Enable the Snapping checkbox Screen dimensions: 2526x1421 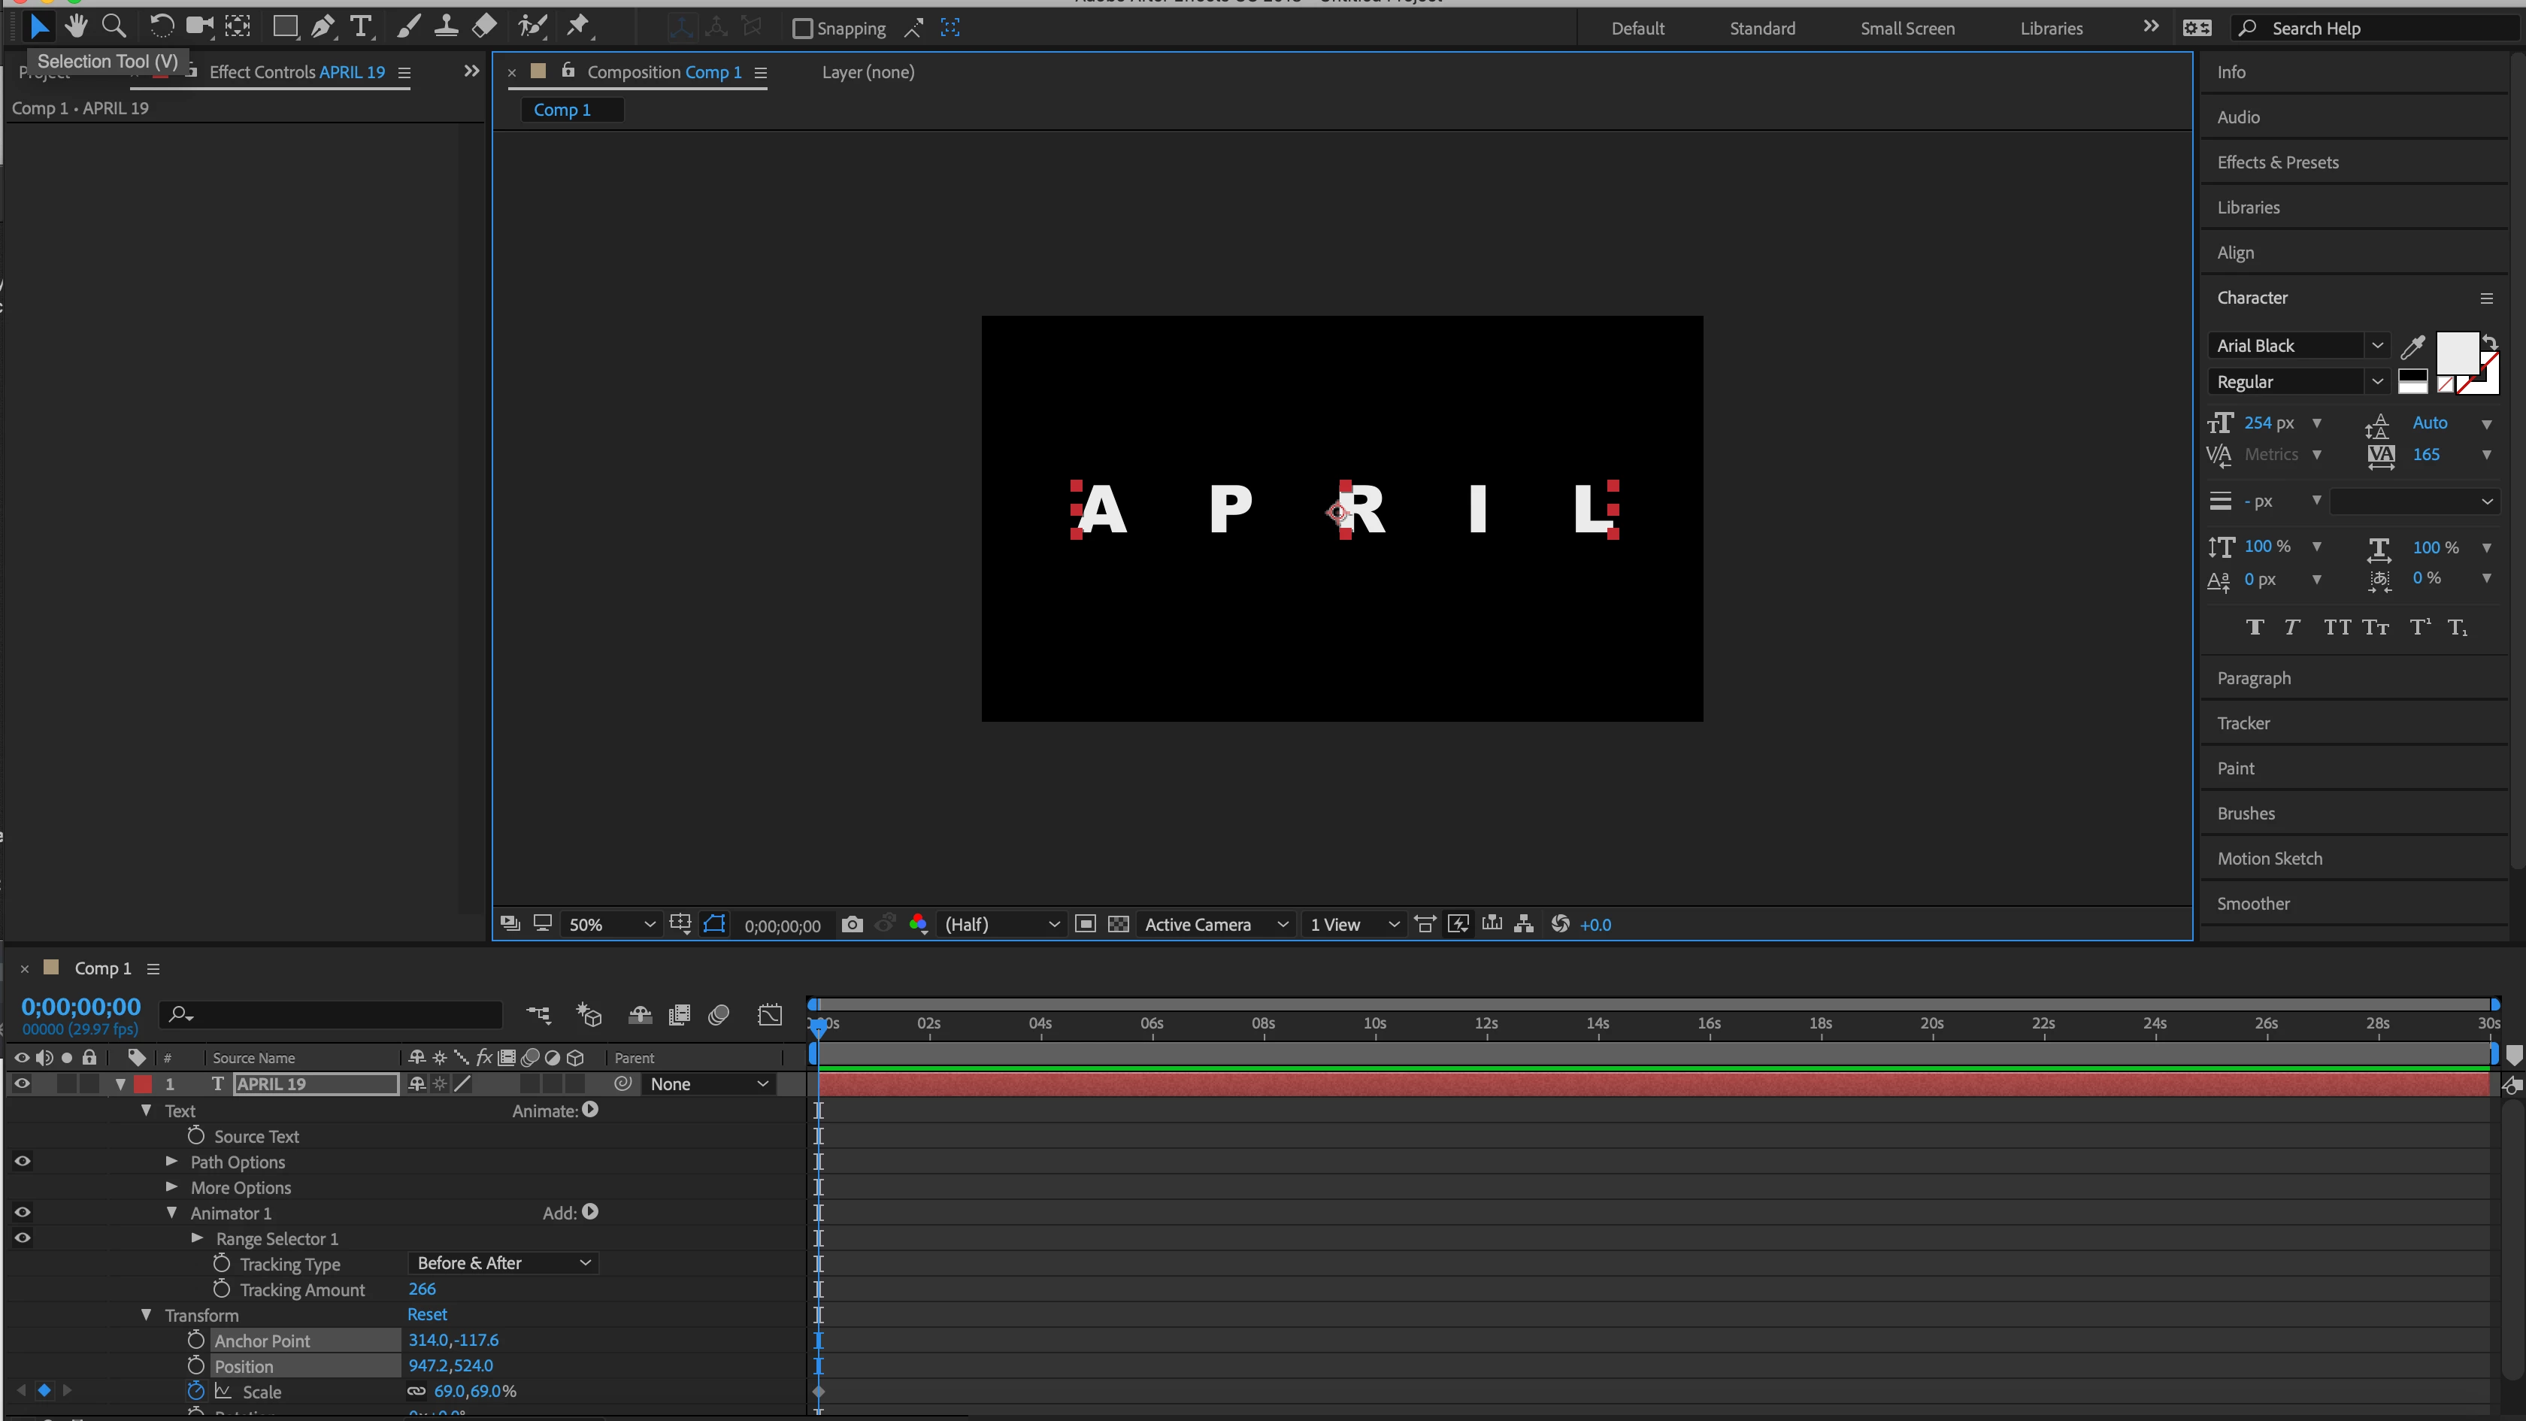[803, 29]
